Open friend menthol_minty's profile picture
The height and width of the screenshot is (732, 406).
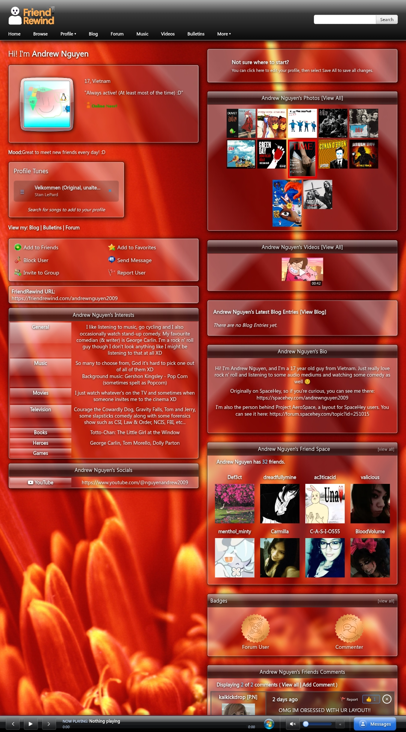[x=235, y=558]
